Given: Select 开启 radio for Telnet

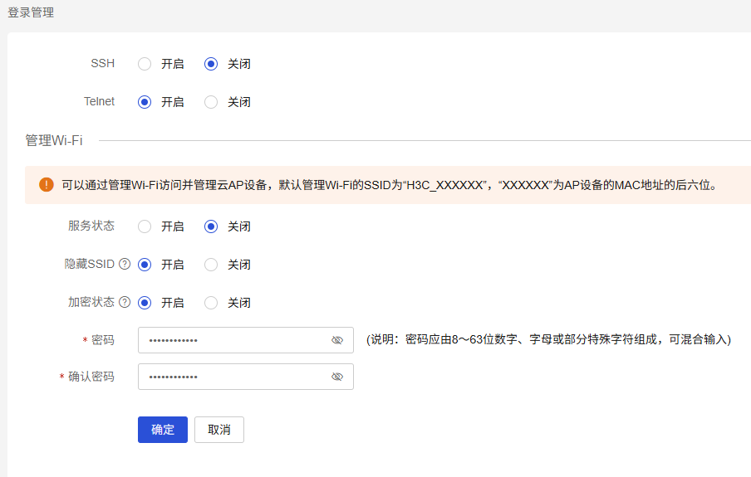Looking at the screenshot, I should 145,102.
